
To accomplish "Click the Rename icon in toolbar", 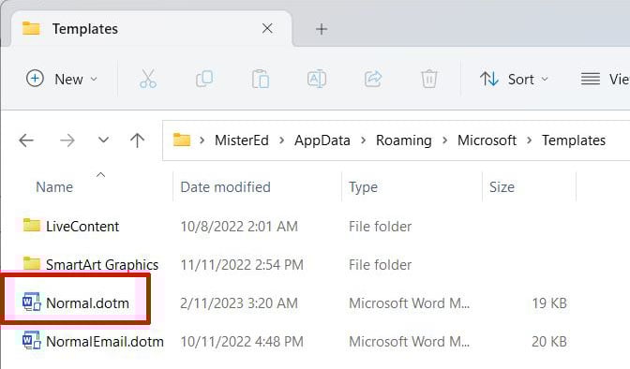I will click(x=317, y=79).
